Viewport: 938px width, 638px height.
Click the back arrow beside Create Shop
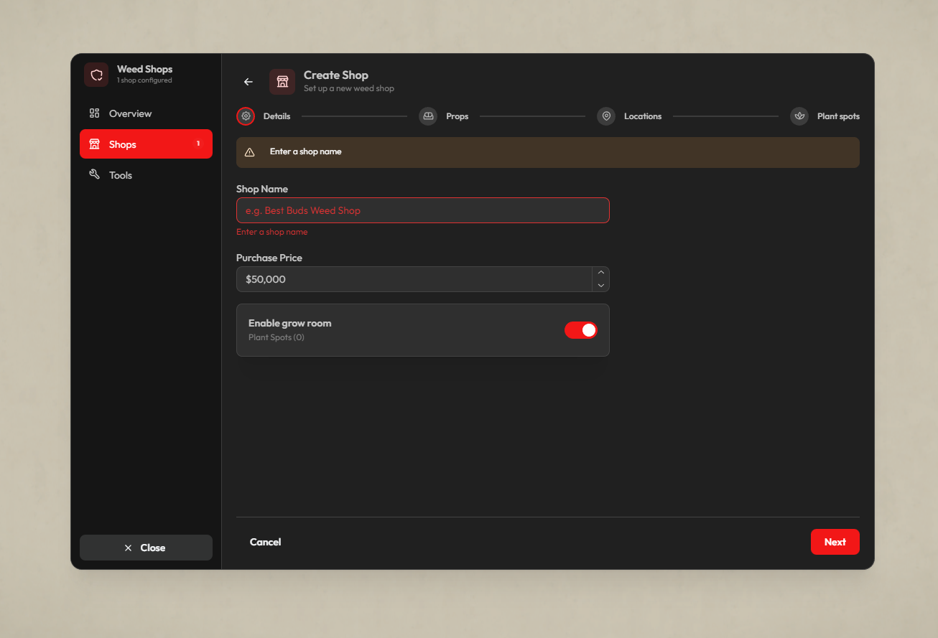249,82
